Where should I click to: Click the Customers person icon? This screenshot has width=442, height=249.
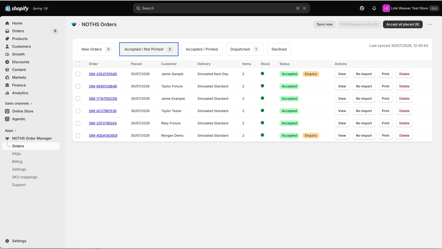(x=7, y=46)
